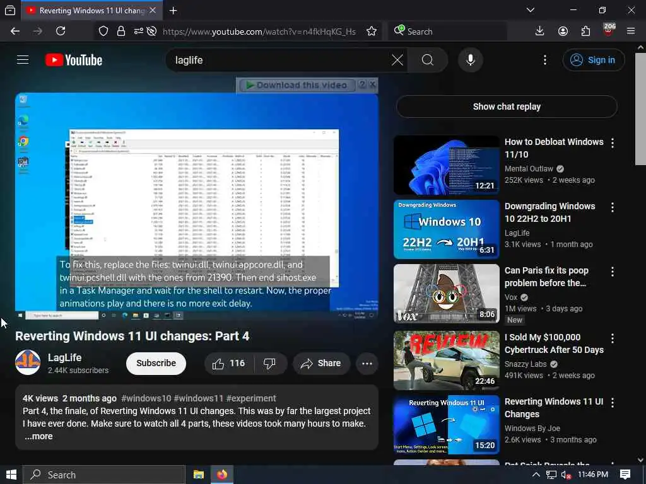This screenshot has height=484, width=646.
Task: Share this video
Action: (321, 364)
